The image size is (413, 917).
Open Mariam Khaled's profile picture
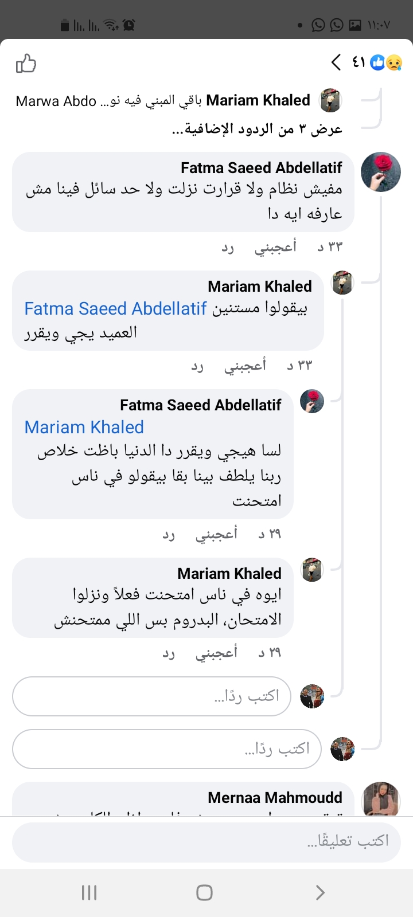pyautogui.click(x=342, y=282)
